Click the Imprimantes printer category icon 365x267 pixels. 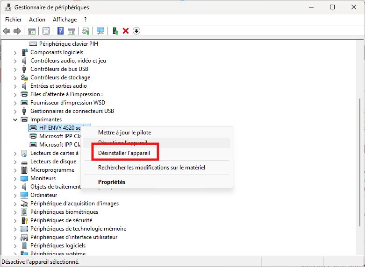pos(24,119)
